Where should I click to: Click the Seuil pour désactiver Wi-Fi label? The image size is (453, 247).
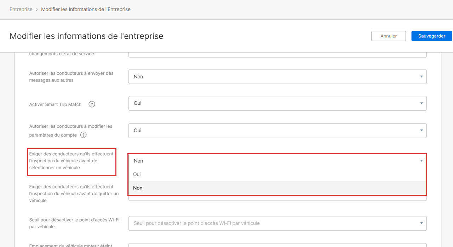(74, 223)
